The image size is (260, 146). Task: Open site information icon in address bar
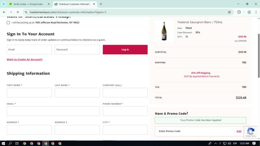pos(26,12)
